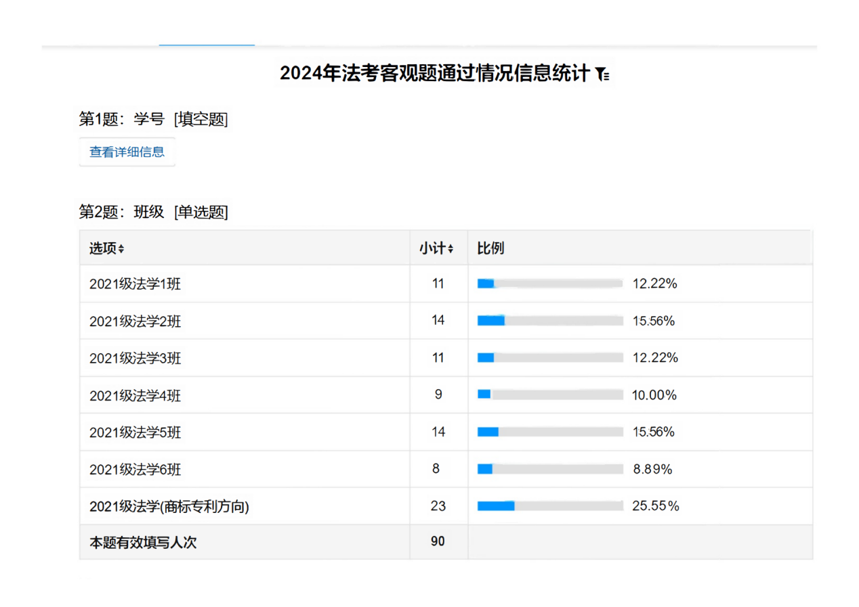
Task: Click the progress bar showing 10.00%
Action: (549, 395)
